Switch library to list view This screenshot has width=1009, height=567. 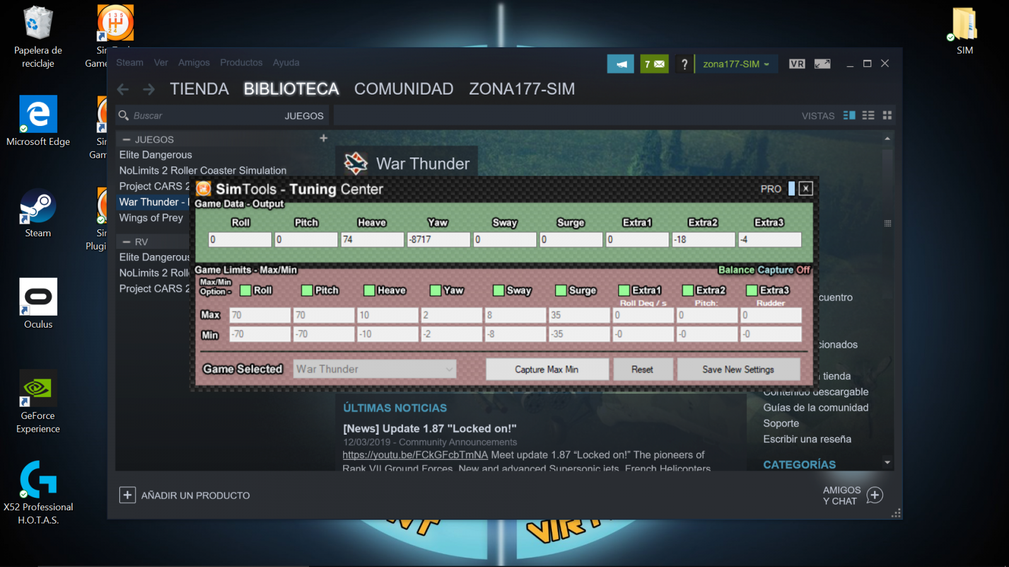click(868, 115)
